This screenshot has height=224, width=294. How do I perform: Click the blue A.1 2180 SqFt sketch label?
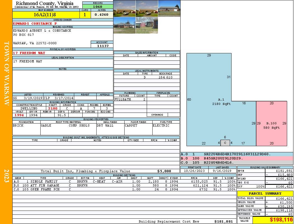(221, 102)
